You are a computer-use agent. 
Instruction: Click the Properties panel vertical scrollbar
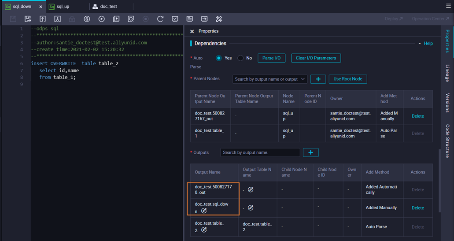(x=440, y=181)
